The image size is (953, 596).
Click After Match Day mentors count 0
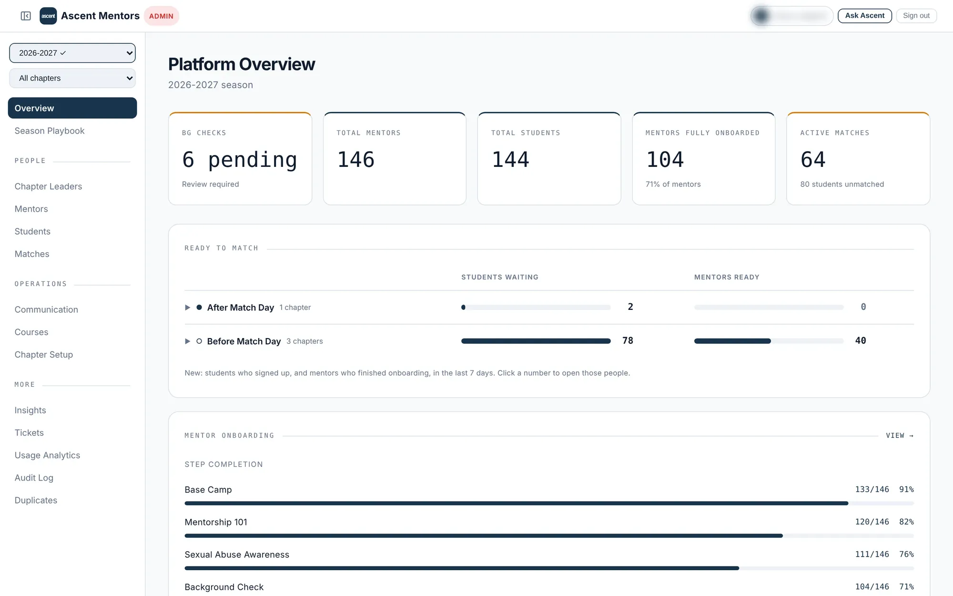tap(863, 307)
